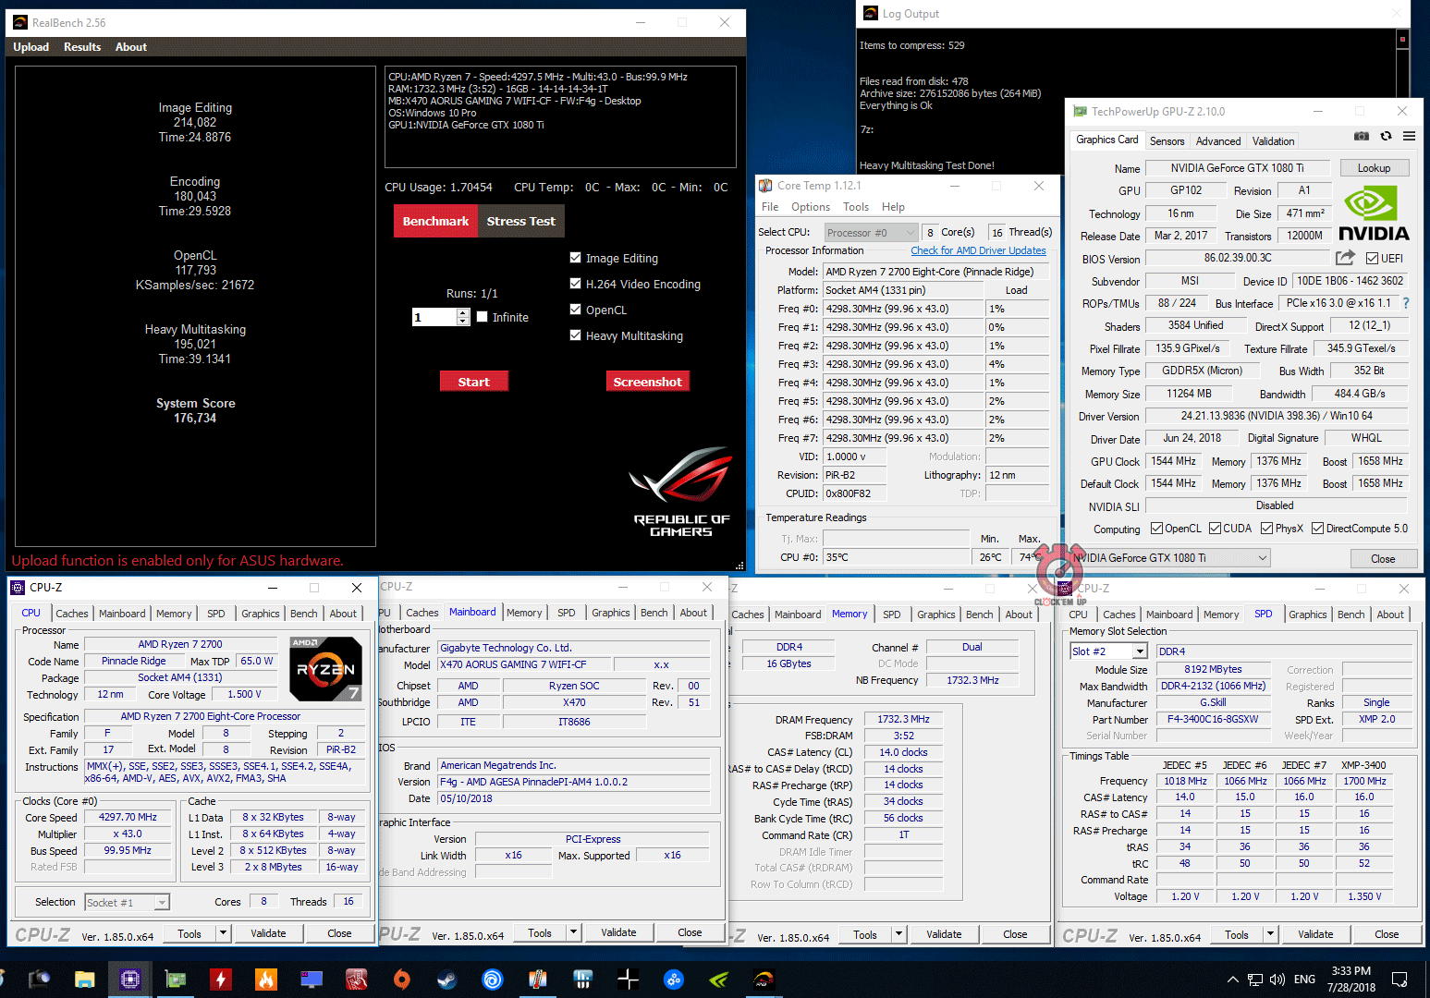Toggle the Heavy Multitasking checkbox

pyautogui.click(x=576, y=335)
